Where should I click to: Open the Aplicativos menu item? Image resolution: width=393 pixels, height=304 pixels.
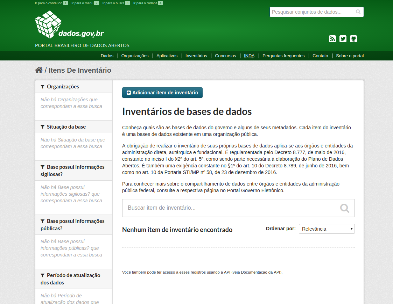[x=167, y=56]
